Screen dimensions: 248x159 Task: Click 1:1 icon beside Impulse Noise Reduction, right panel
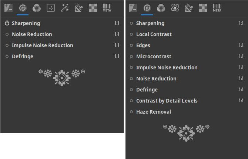[241, 68]
